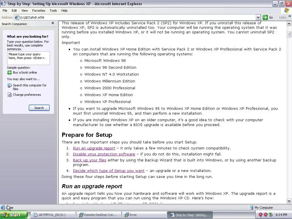Click the first red security shield tray icon
This screenshot has width=292, height=219.
260,215
